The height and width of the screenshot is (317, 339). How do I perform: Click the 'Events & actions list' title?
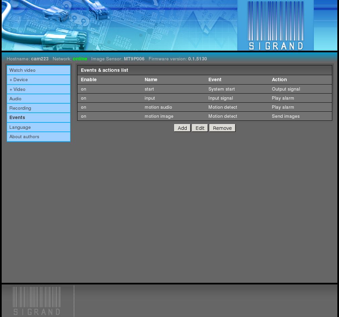(104, 70)
